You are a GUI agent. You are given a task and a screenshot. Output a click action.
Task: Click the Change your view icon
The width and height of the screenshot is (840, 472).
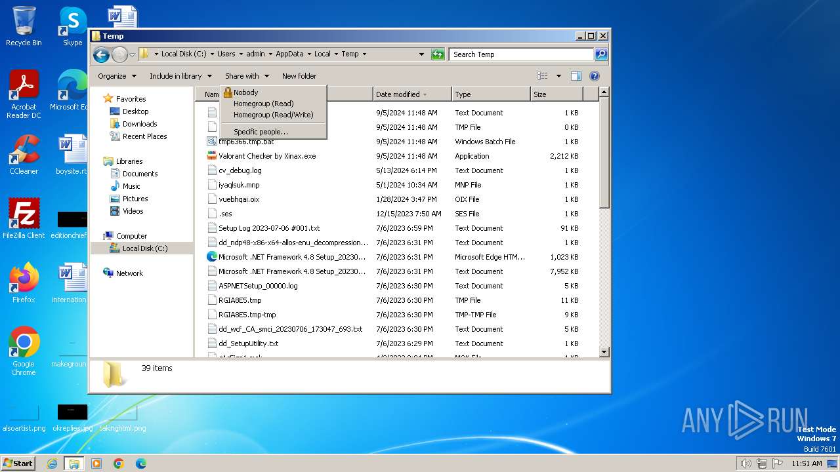click(x=542, y=76)
